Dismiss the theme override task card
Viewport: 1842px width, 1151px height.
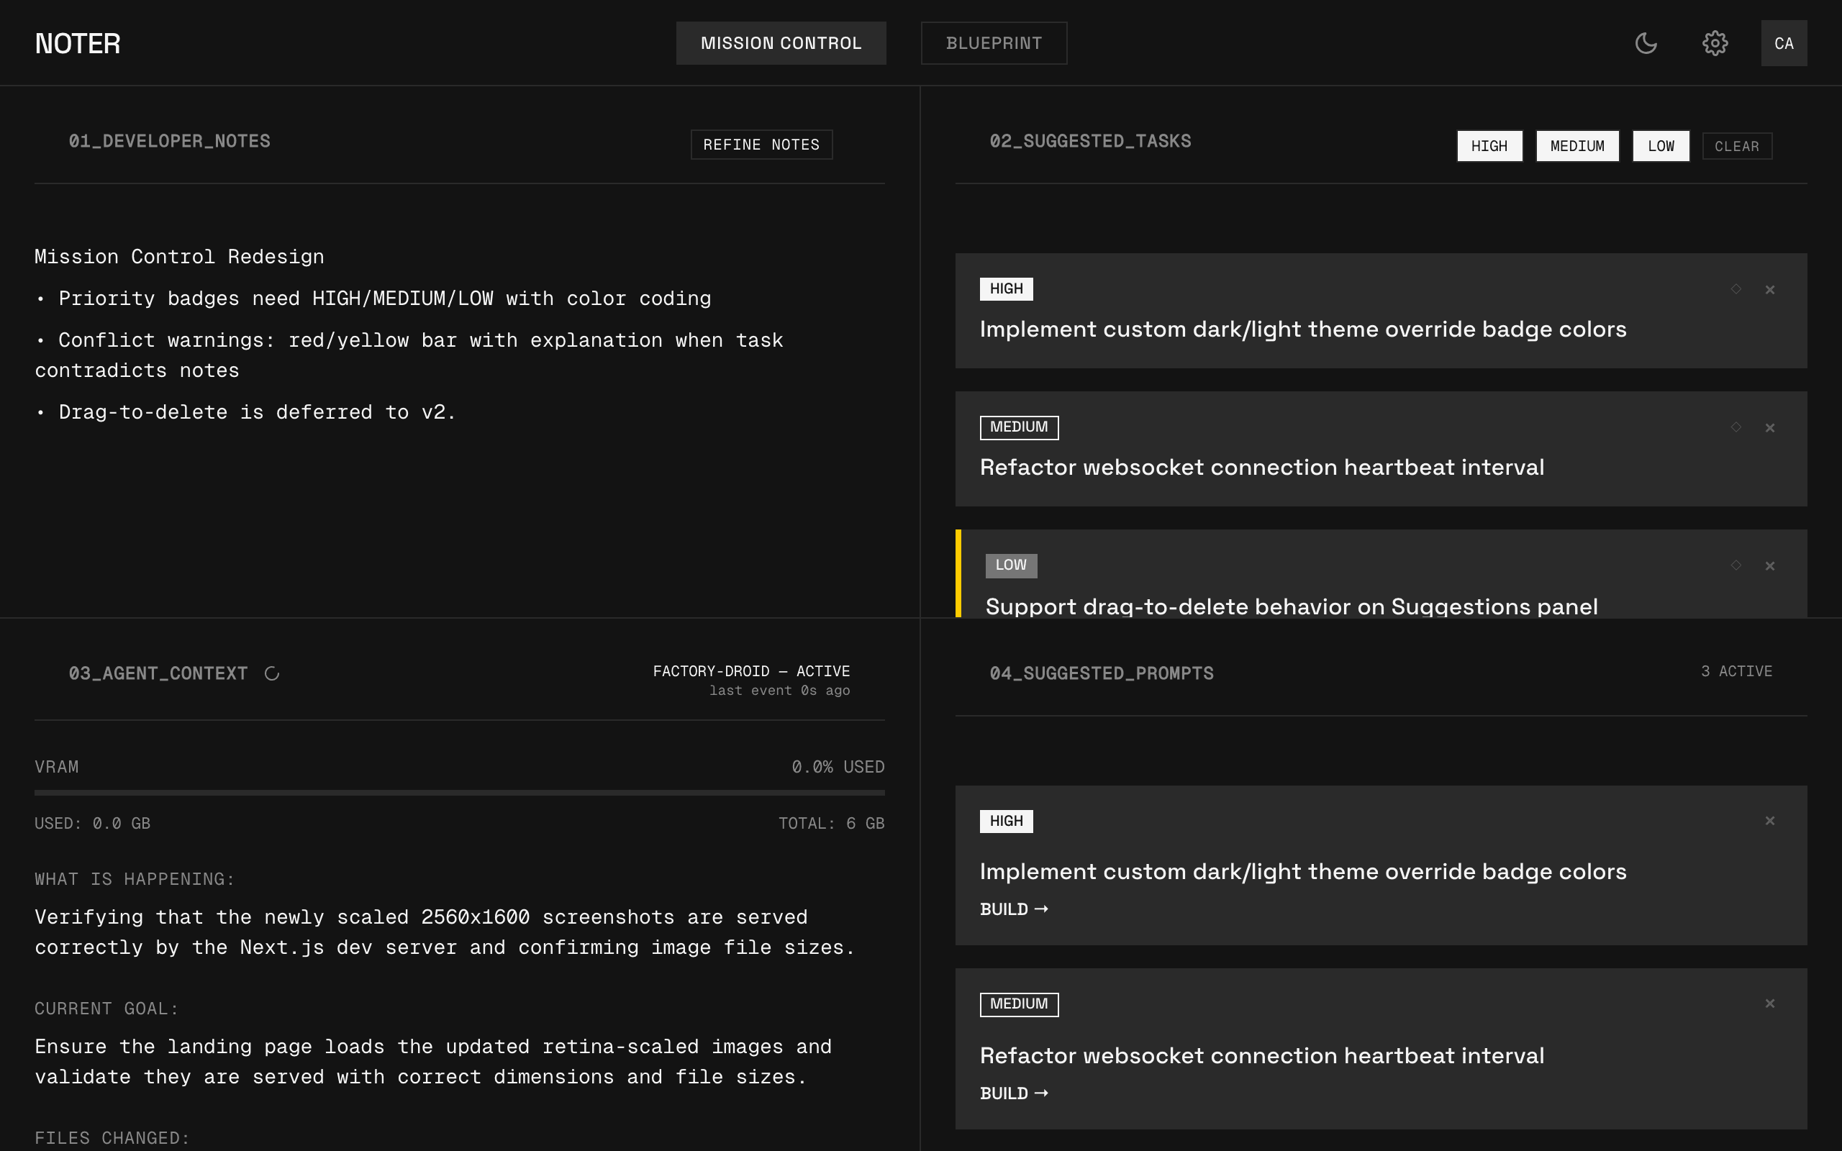1770,289
